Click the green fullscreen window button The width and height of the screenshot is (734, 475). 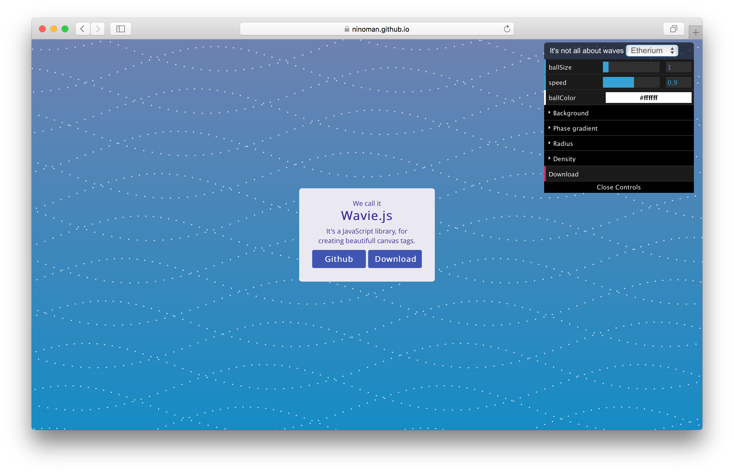[x=65, y=29]
